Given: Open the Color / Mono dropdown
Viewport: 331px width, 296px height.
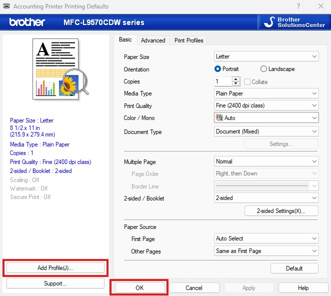Looking at the screenshot, I should coord(266,117).
